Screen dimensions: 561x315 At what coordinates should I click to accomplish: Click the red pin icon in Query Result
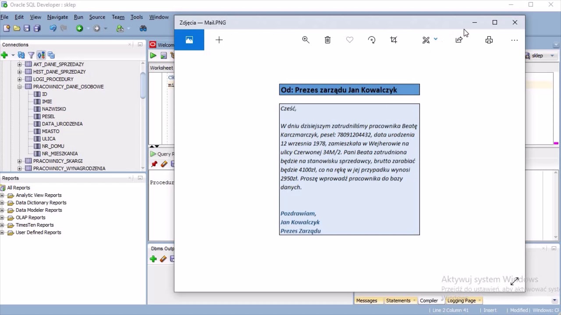coord(154,164)
